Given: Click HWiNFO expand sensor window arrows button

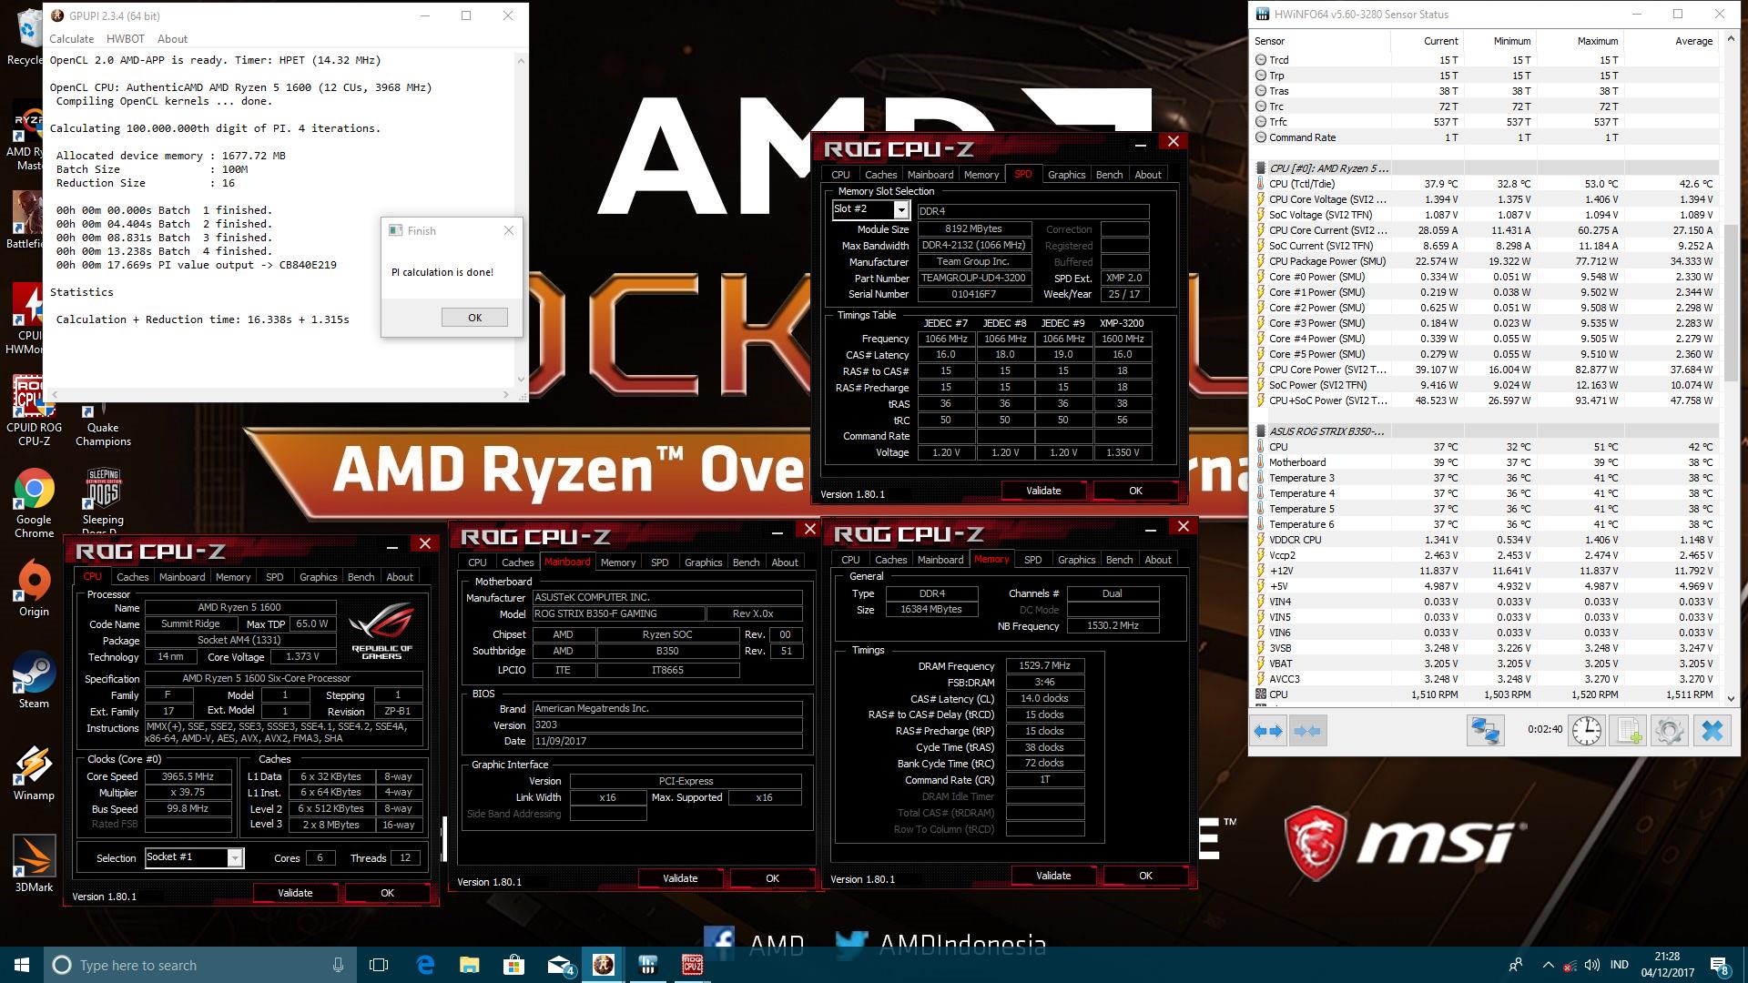Looking at the screenshot, I should tap(1267, 730).
